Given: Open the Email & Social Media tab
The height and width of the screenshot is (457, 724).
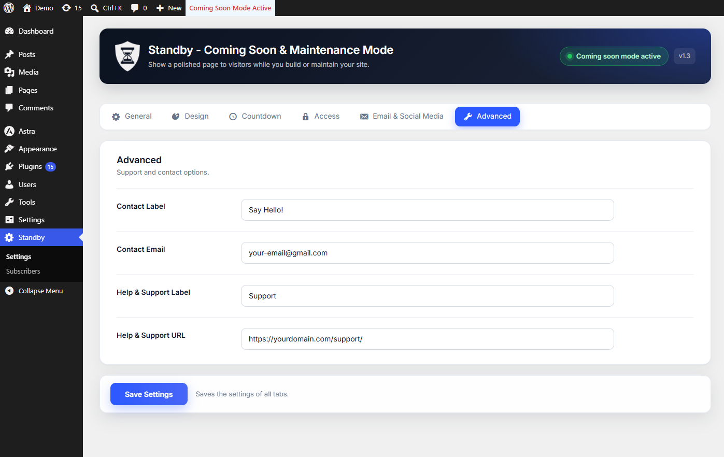Looking at the screenshot, I should [402, 116].
